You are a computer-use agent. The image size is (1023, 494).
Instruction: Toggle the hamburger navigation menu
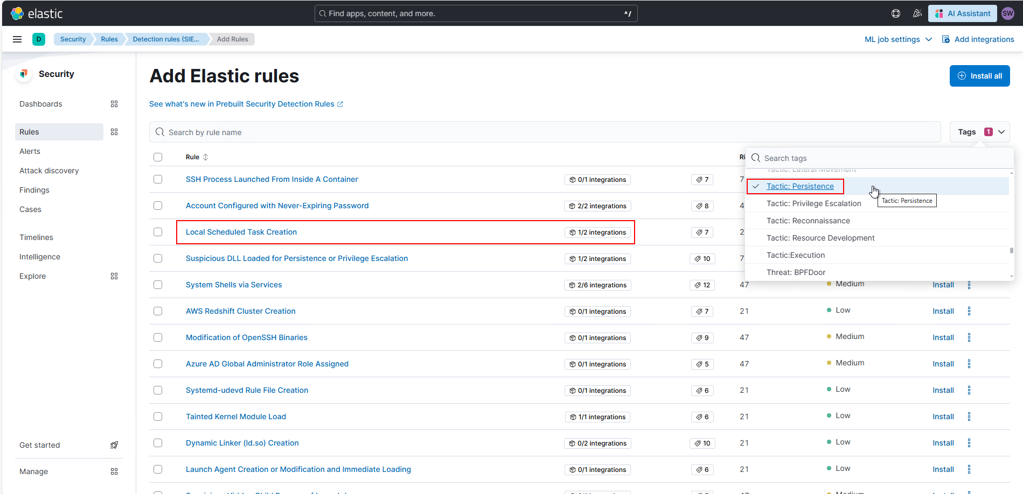click(x=17, y=39)
